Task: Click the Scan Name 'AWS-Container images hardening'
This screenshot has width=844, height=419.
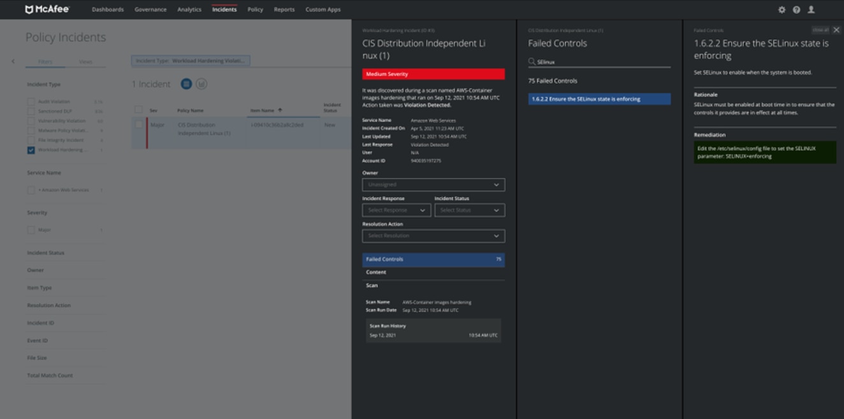Action: pyautogui.click(x=437, y=302)
